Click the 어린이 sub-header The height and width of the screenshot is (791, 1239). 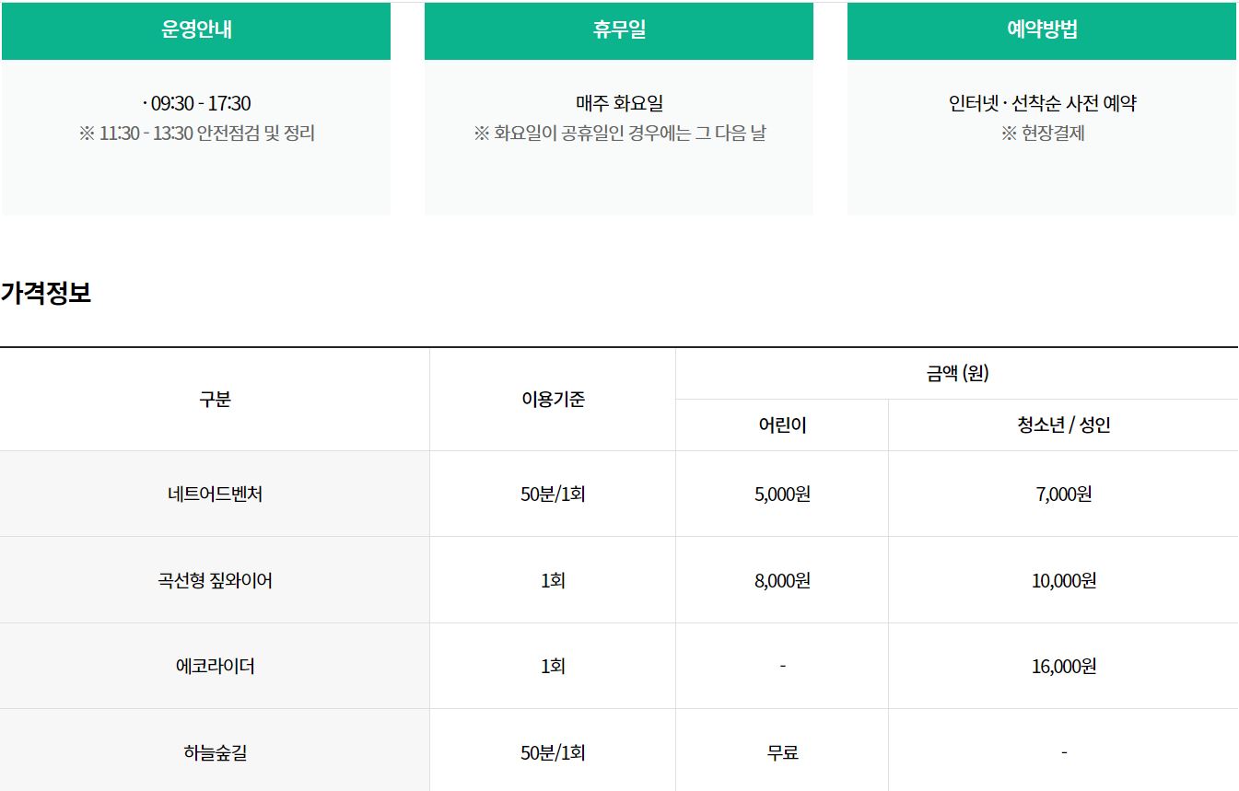point(782,425)
